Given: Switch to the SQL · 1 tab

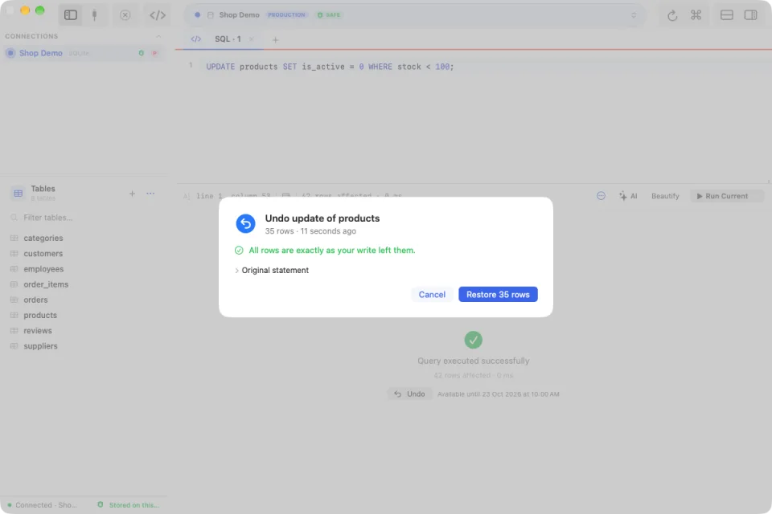Looking at the screenshot, I should 228,39.
